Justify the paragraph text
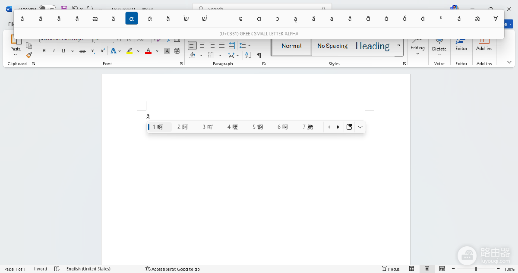 pos(222,45)
